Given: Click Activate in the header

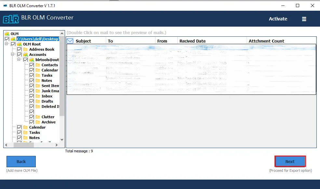Looking at the screenshot, I should pos(278,19).
